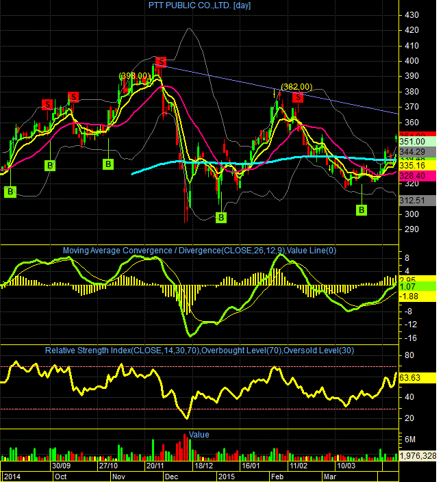The image size is (443, 482).
Task: Select the B buy marker just before November
Action: pos(108,164)
